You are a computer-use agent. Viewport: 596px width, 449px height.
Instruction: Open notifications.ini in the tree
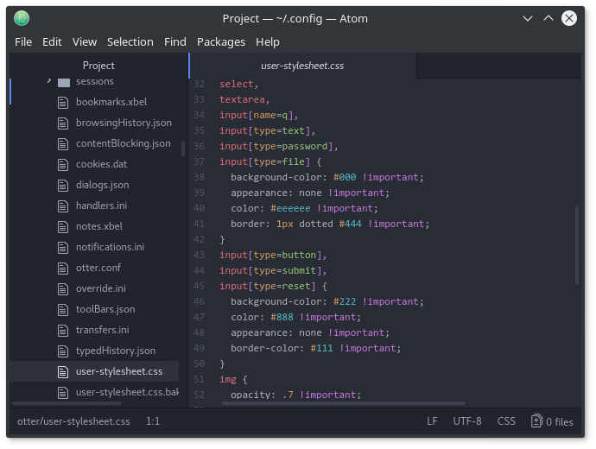coord(110,247)
